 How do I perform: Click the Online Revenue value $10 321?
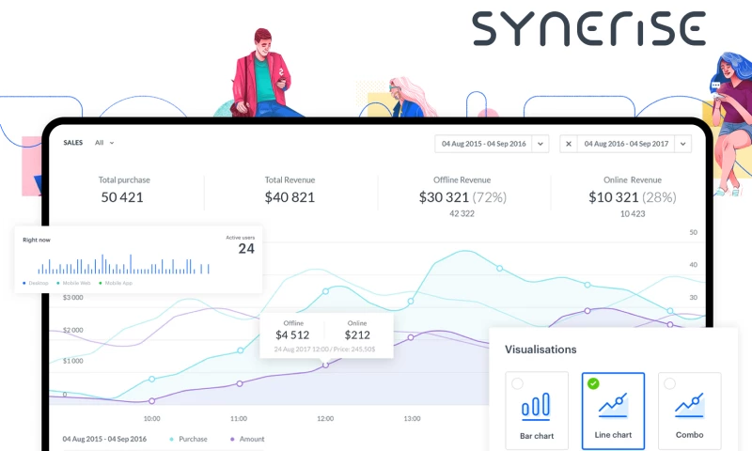click(x=614, y=197)
